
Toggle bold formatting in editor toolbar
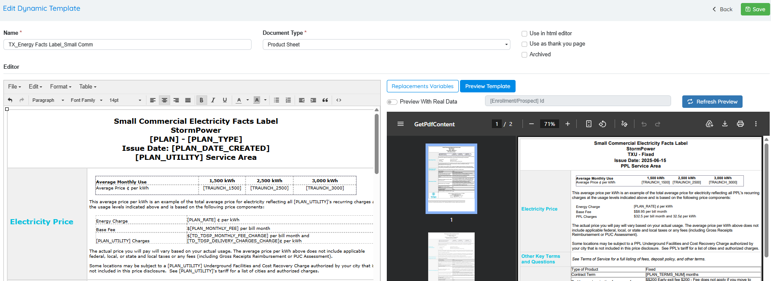click(201, 100)
